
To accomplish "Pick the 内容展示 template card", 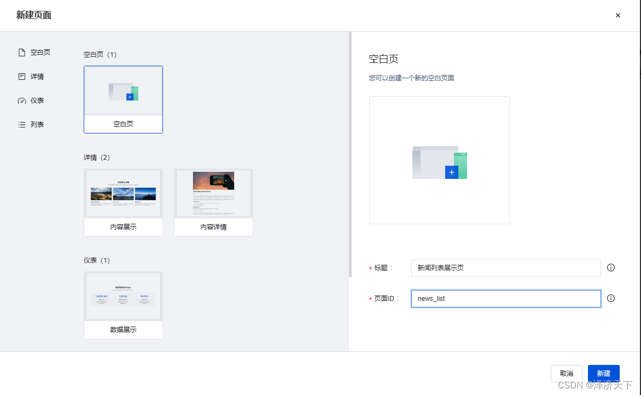I will coord(123,202).
